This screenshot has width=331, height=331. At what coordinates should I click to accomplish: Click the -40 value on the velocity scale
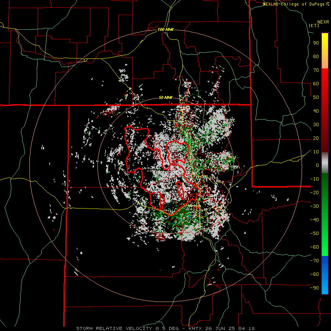(314, 220)
